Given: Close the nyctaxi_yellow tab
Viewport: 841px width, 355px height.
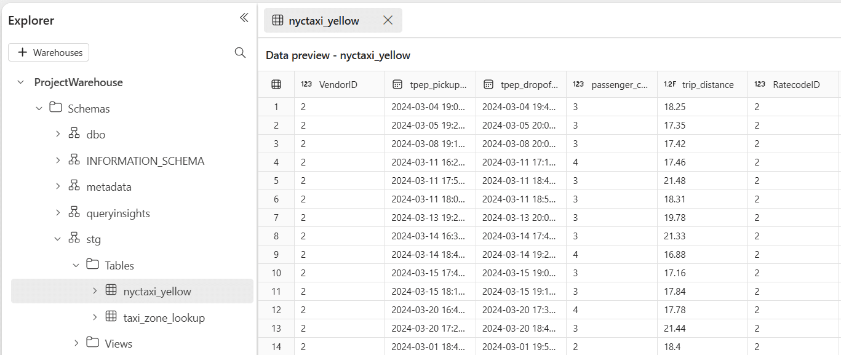Looking at the screenshot, I should point(388,20).
